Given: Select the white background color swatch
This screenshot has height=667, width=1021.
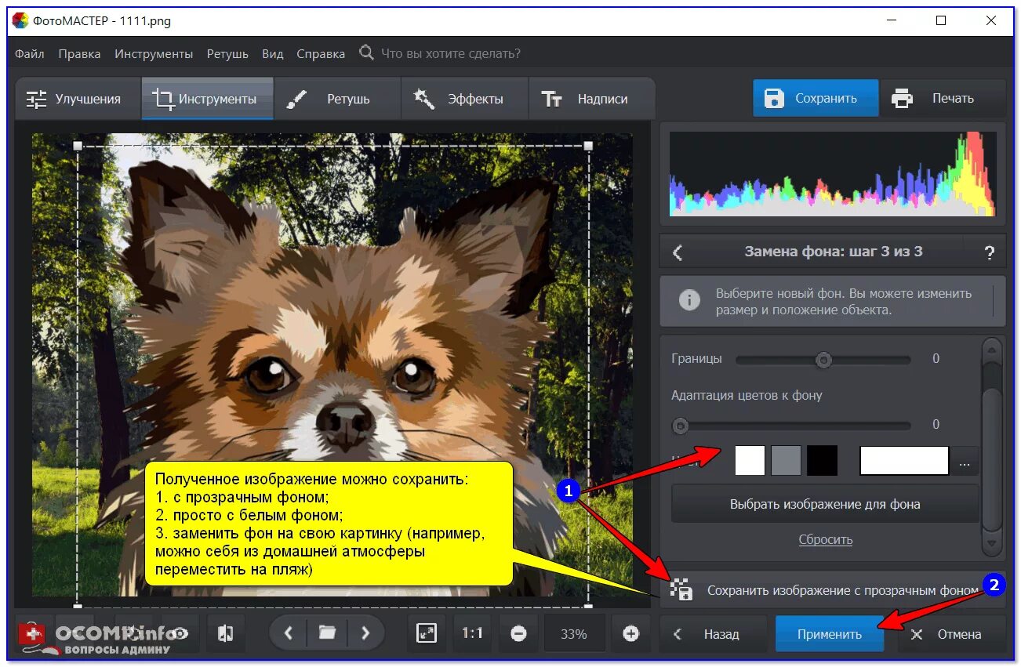Looking at the screenshot, I should click(750, 461).
